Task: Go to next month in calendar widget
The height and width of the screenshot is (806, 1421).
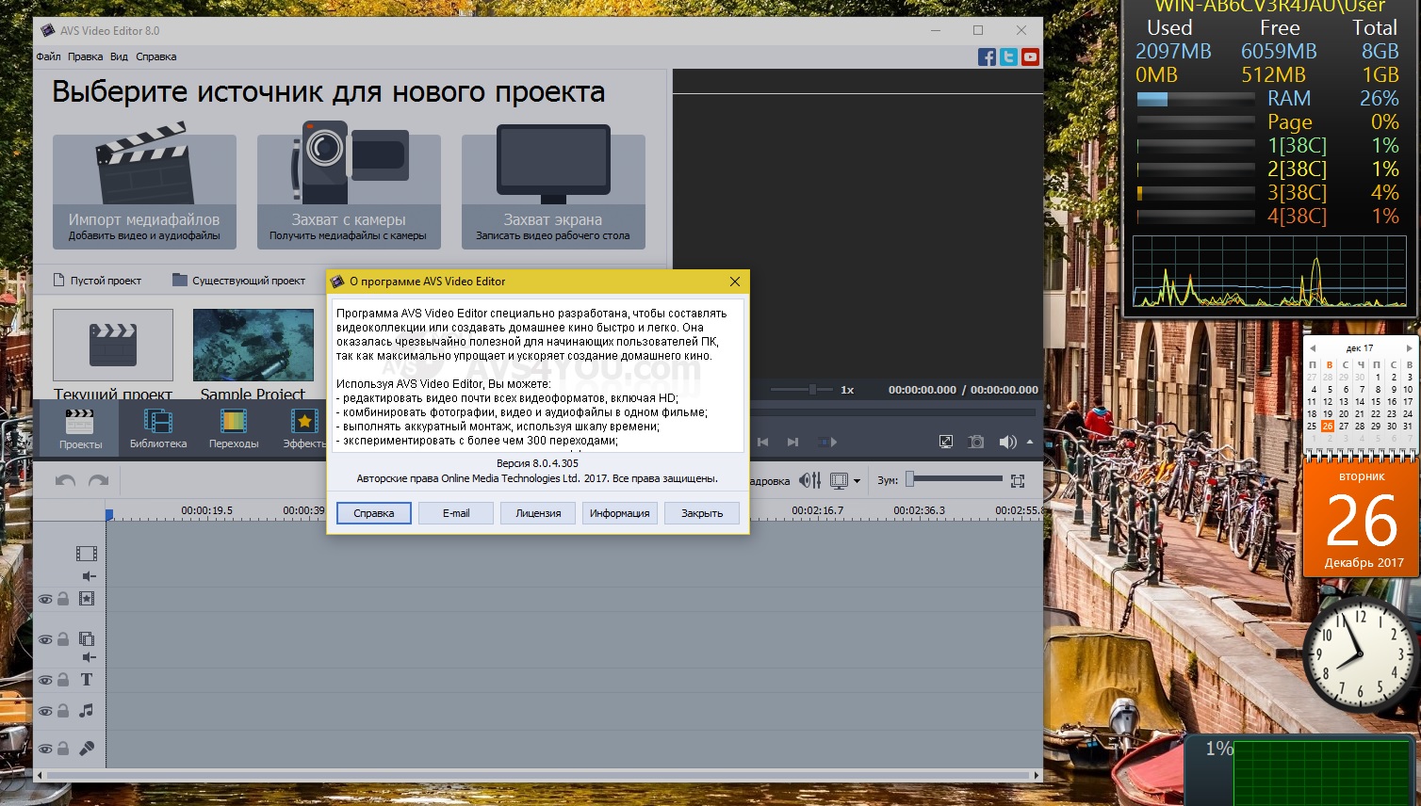Action: pos(1410,348)
